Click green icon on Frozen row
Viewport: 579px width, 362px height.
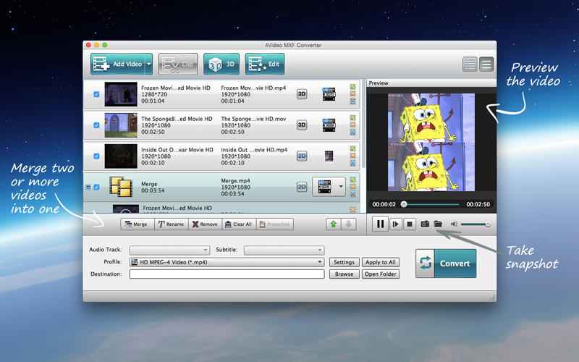pyautogui.click(x=352, y=87)
